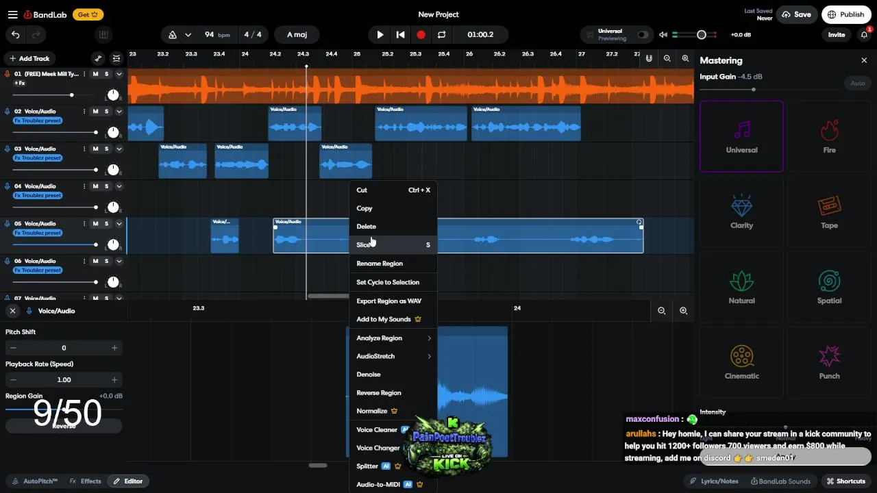This screenshot has height=493, width=877.
Task: Start playback with the play button
Action: (380, 35)
